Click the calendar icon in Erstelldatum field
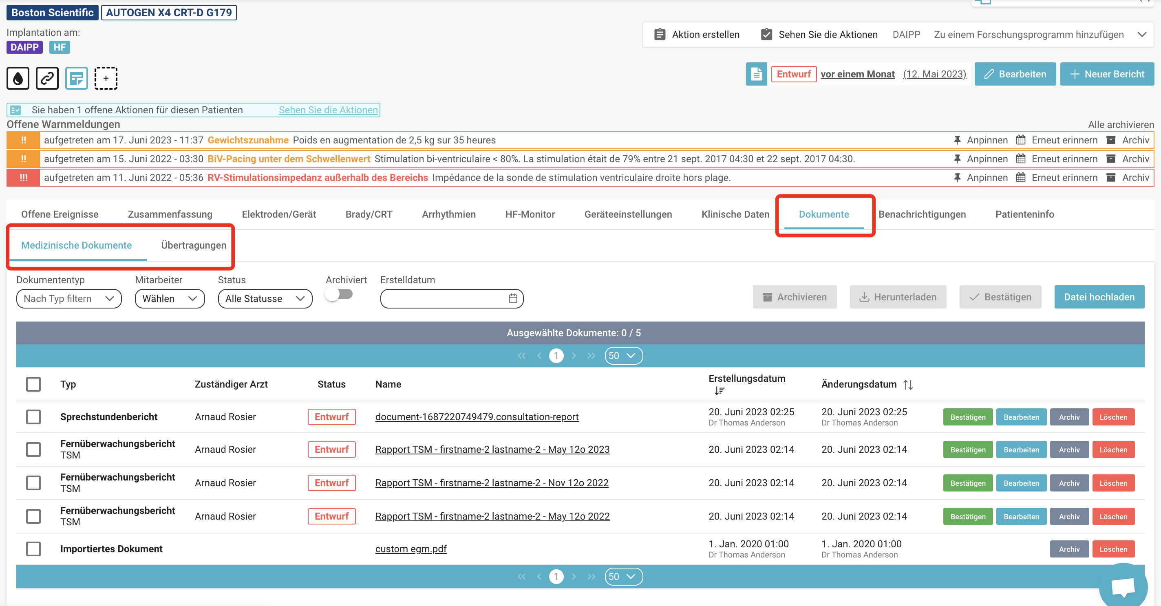The image size is (1161, 606). [x=513, y=298]
